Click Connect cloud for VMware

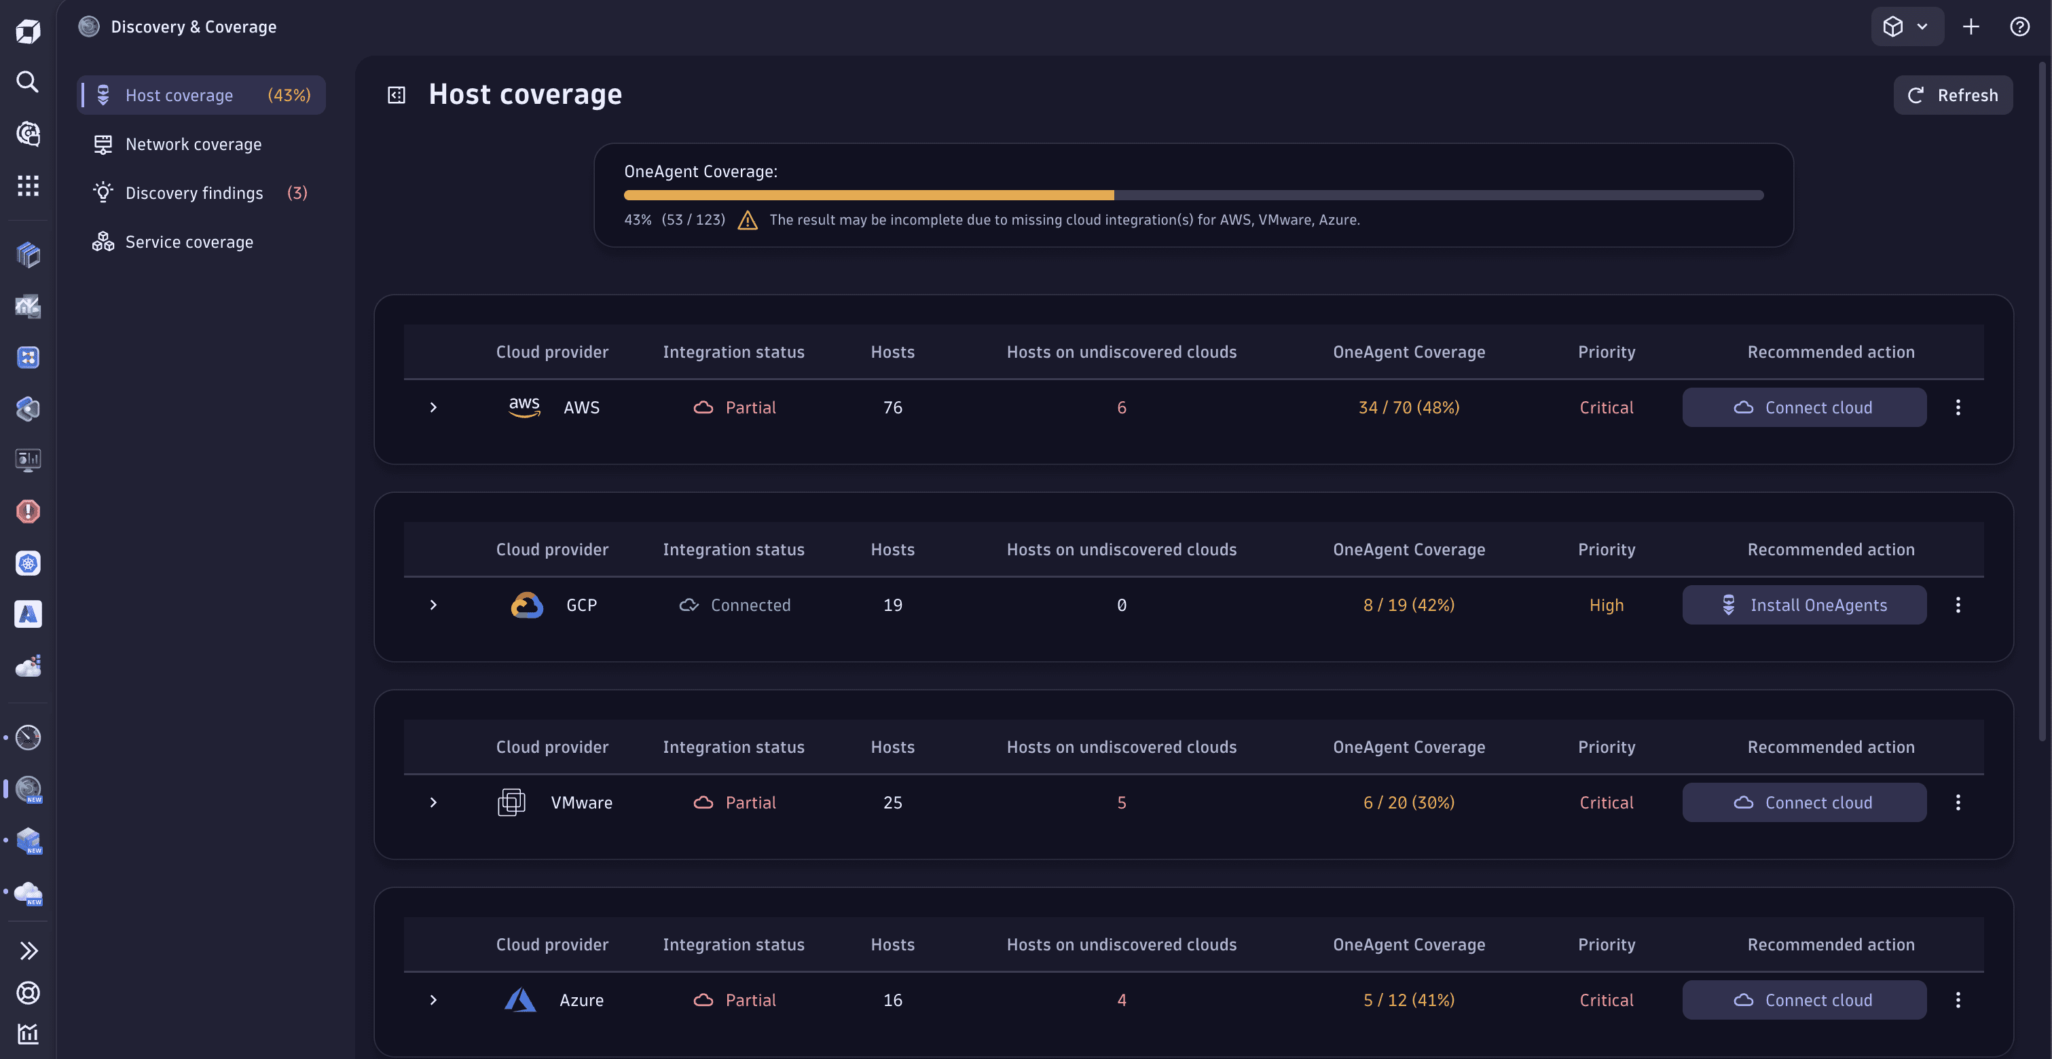(x=1804, y=802)
